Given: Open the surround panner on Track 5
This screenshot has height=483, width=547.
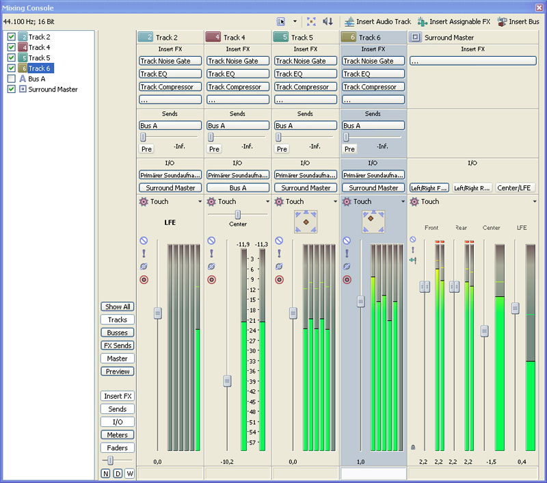Looking at the screenshot, I should click(x=305, y=221).
